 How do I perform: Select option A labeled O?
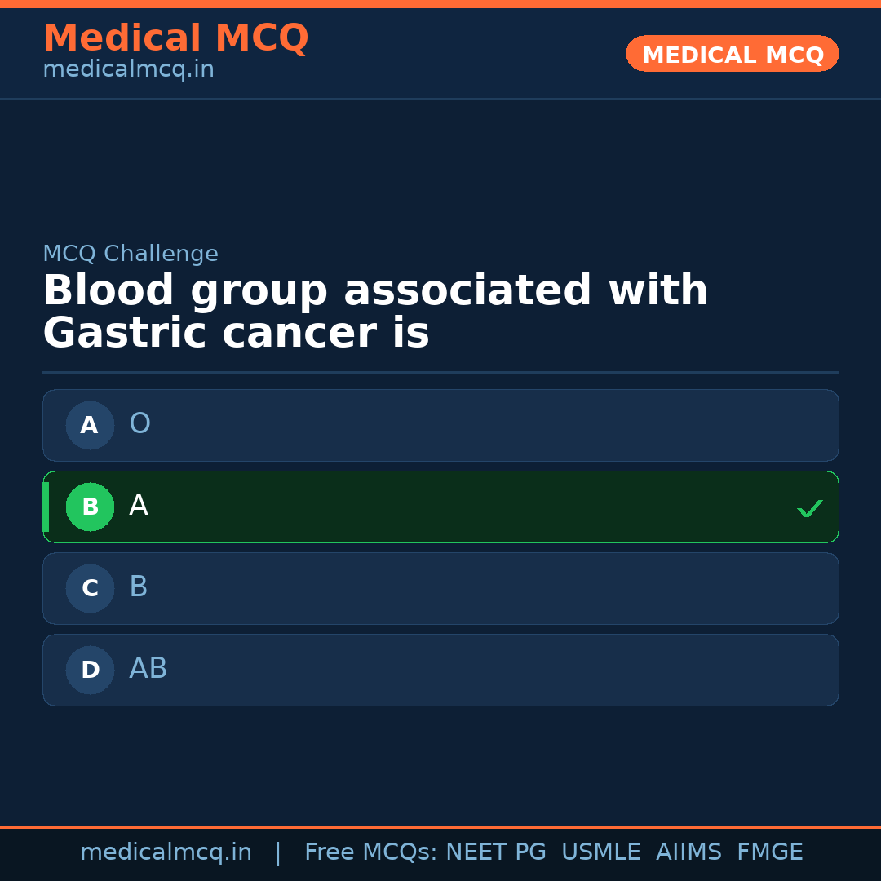coord(440,425)
